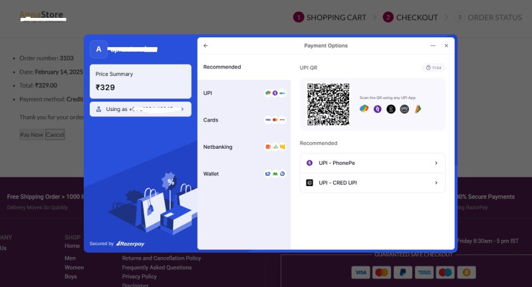Click the UPI app icons in UPI row

pyautogui.click(x=275, y=93)
